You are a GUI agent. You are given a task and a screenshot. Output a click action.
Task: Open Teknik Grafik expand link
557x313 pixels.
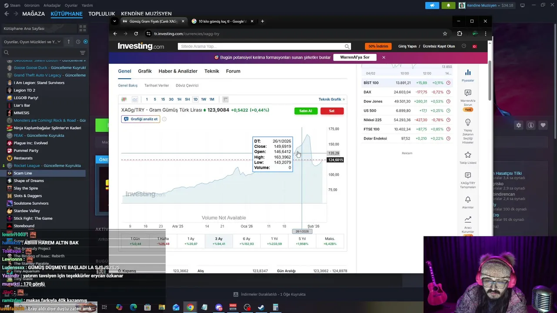[332, 100]
